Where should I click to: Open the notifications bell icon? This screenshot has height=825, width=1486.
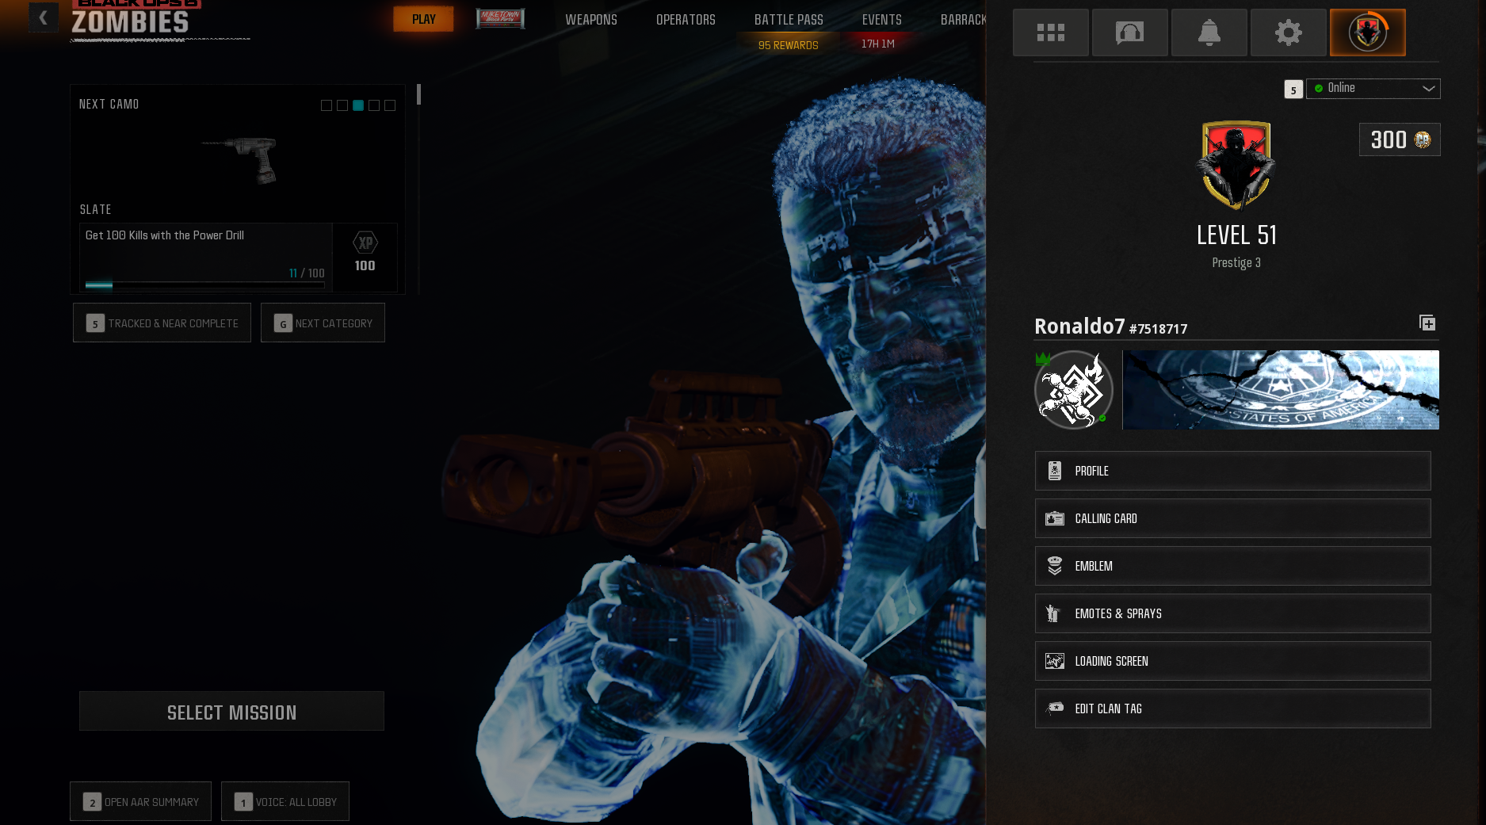(x=1209, y=32)
